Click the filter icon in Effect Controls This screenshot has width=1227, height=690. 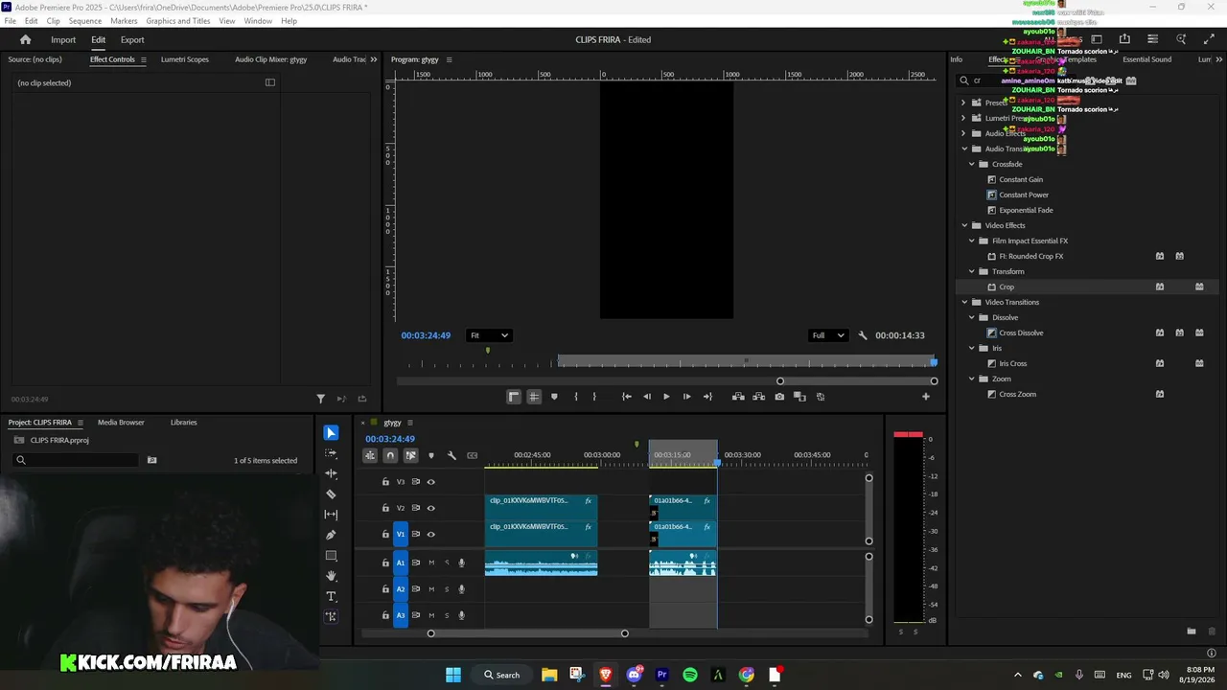click(x=321, y=399)
